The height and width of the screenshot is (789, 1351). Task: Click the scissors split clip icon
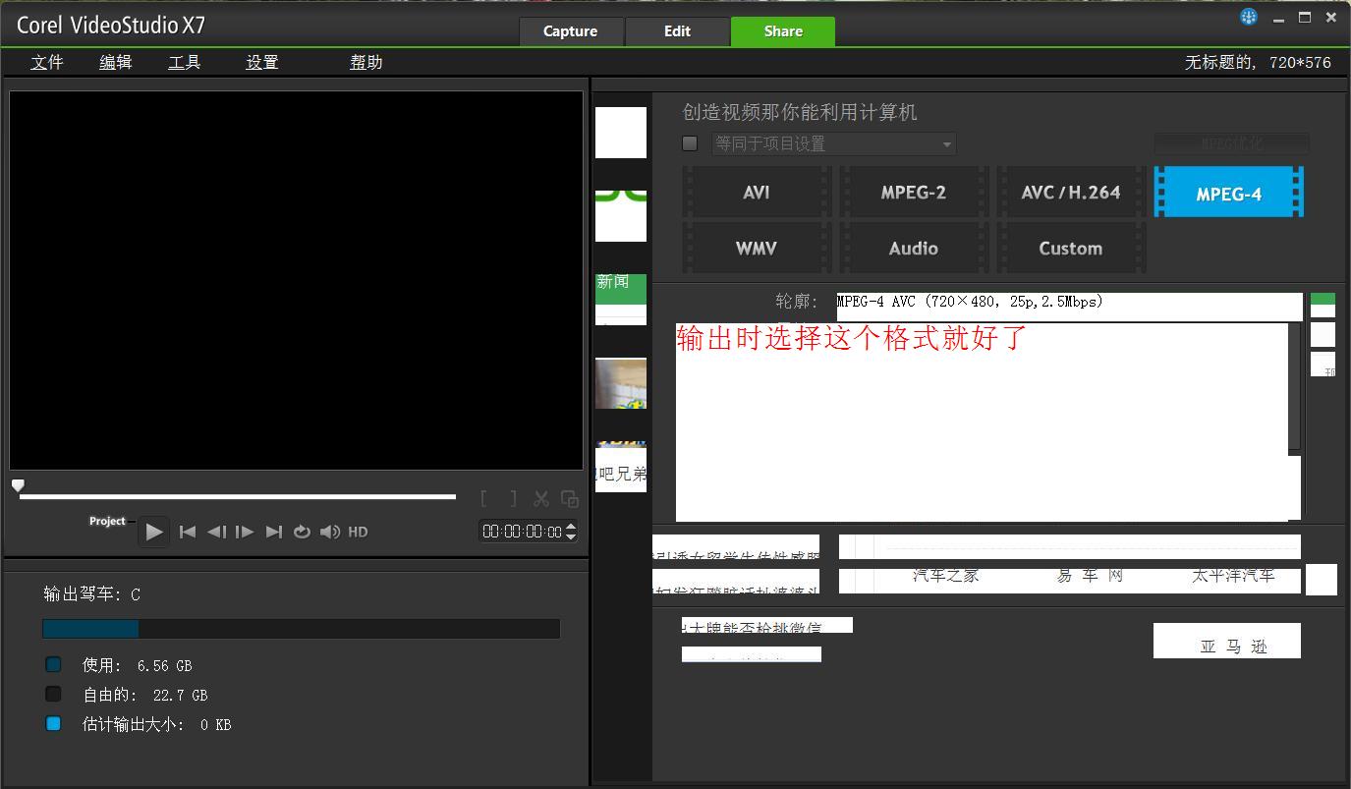click(541, 499)
